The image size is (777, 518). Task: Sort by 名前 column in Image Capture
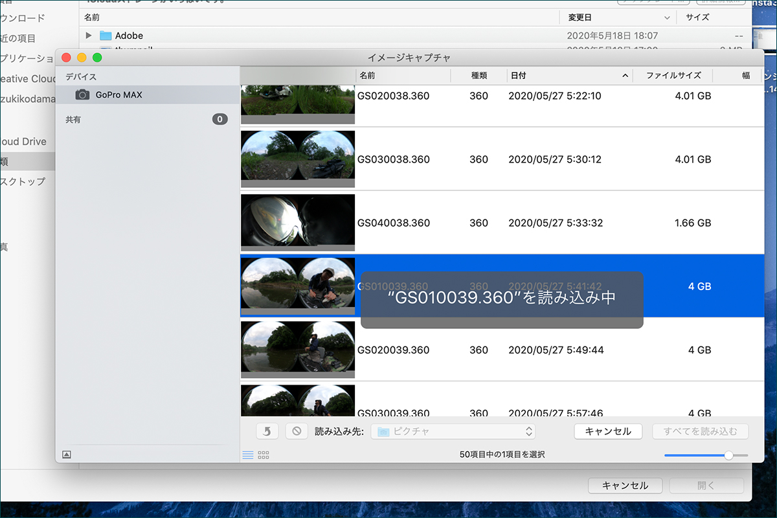coord(403,76)
